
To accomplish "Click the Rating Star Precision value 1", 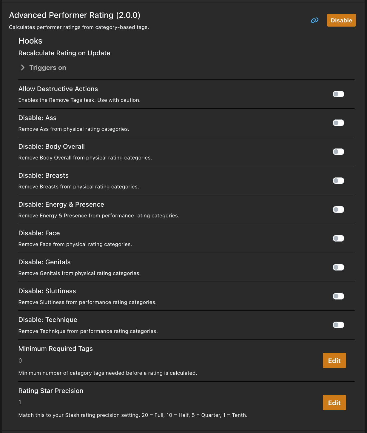I will pos(20,403).
